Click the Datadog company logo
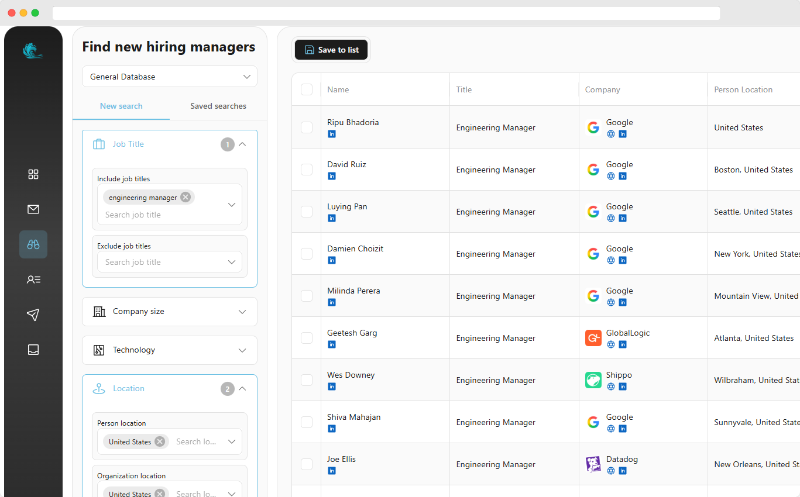Image resolution: width=800 pixels, height=497 pixels. (x=593, y=464)
